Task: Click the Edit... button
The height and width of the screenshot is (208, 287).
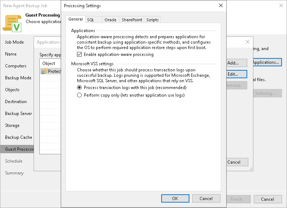Action: (237, 74)
